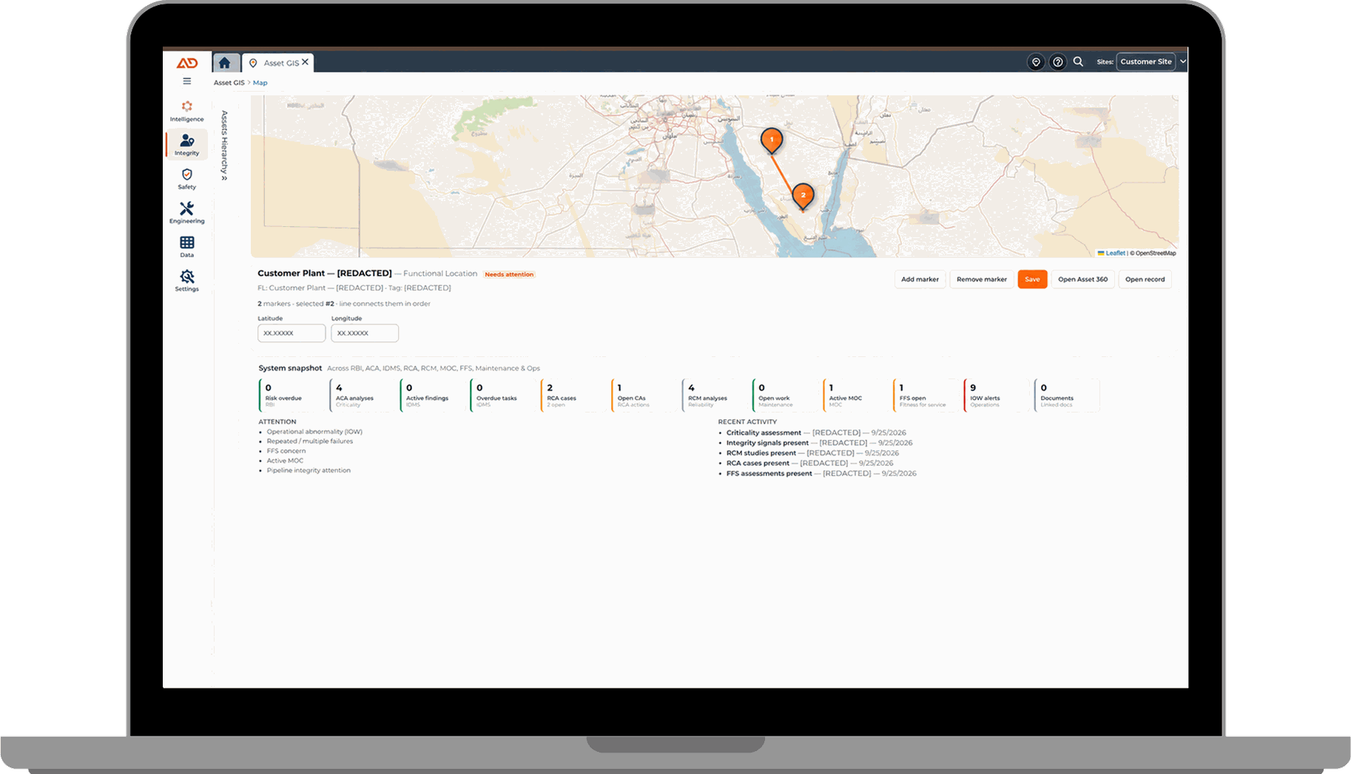Click the System snapshot heading
The height and width of the screenshot is (774, 1351).
pyautogui.click(x=290, y=368)
